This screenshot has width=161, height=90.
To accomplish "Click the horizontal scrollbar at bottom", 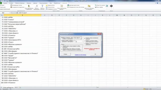I will (x=128, y=87).
